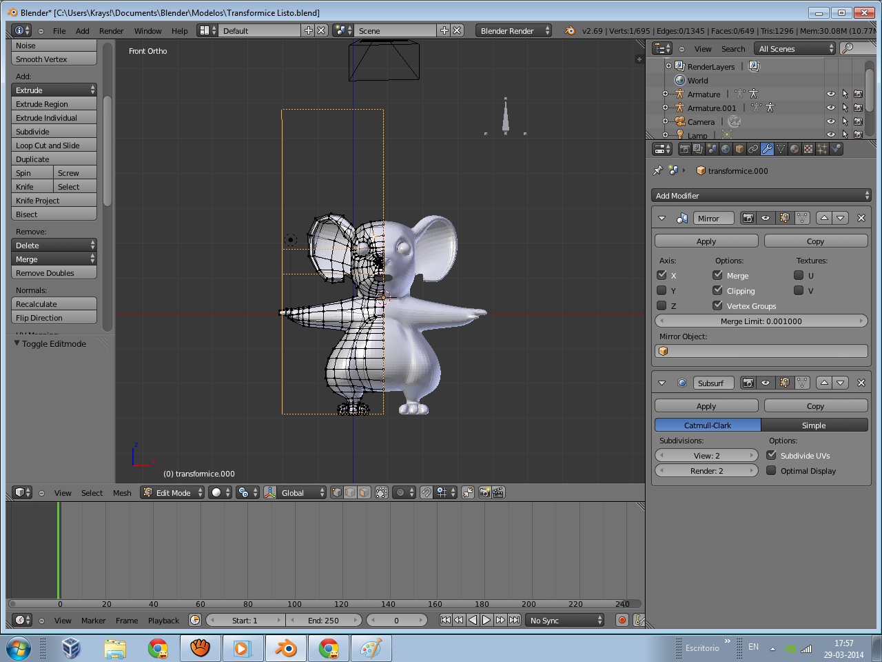Open the Modifiers tab (wrench icon)

tap(767, 149)
